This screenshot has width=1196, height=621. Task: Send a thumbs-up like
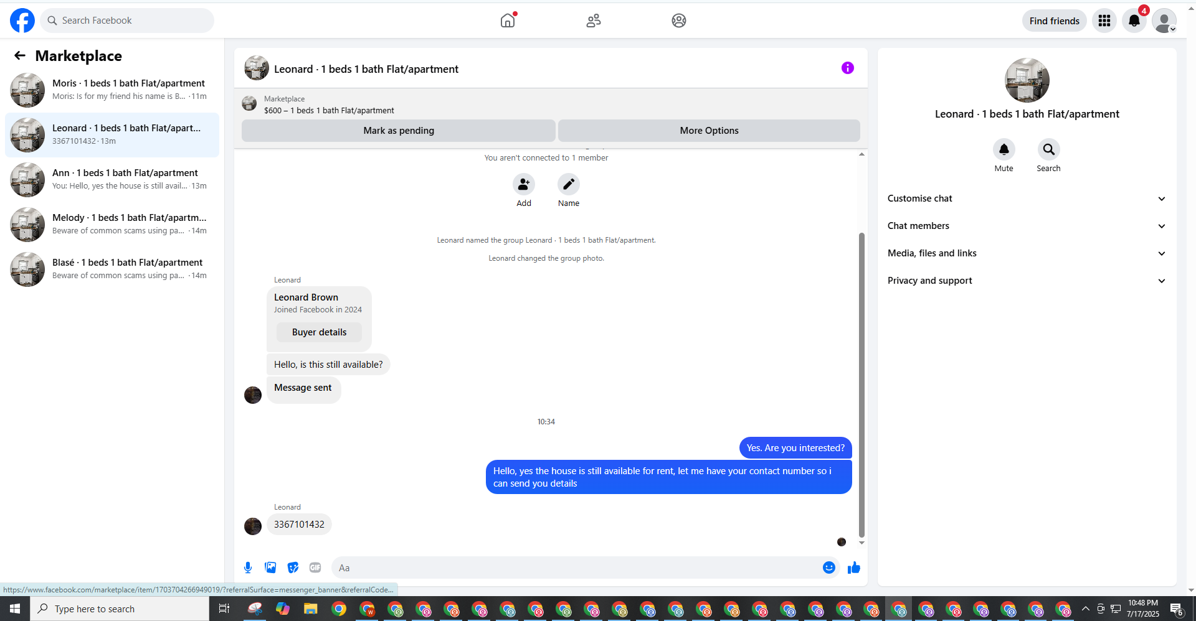tap(854, 567)
